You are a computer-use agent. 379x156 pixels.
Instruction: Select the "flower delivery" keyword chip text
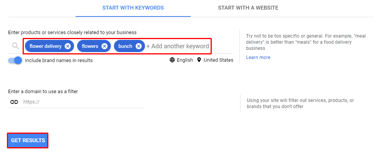45,46
